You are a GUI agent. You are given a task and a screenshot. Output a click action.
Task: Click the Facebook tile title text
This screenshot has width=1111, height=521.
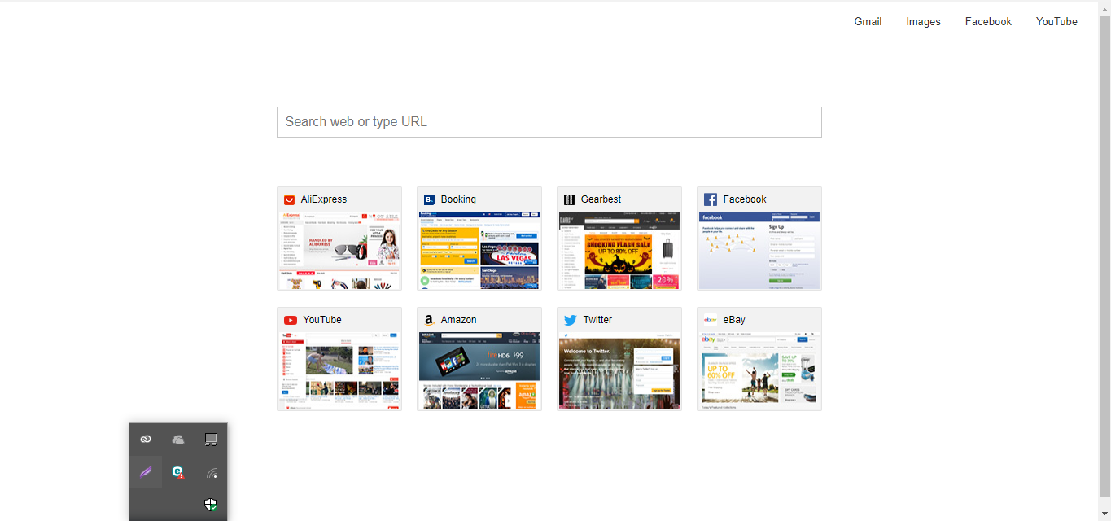(745, 199)
